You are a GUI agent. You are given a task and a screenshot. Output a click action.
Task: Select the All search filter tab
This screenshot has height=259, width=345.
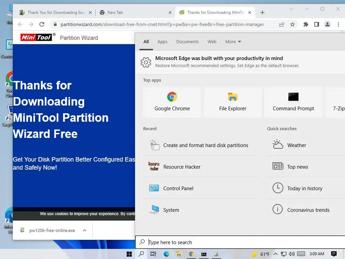coord(146,41)
